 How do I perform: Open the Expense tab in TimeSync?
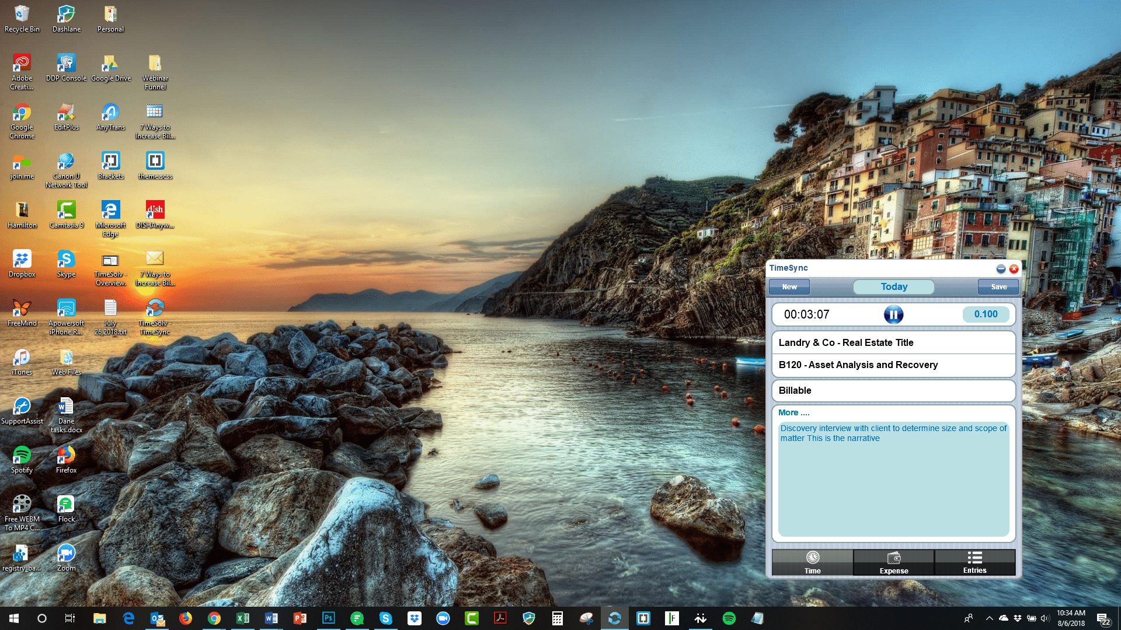point(893,562)
